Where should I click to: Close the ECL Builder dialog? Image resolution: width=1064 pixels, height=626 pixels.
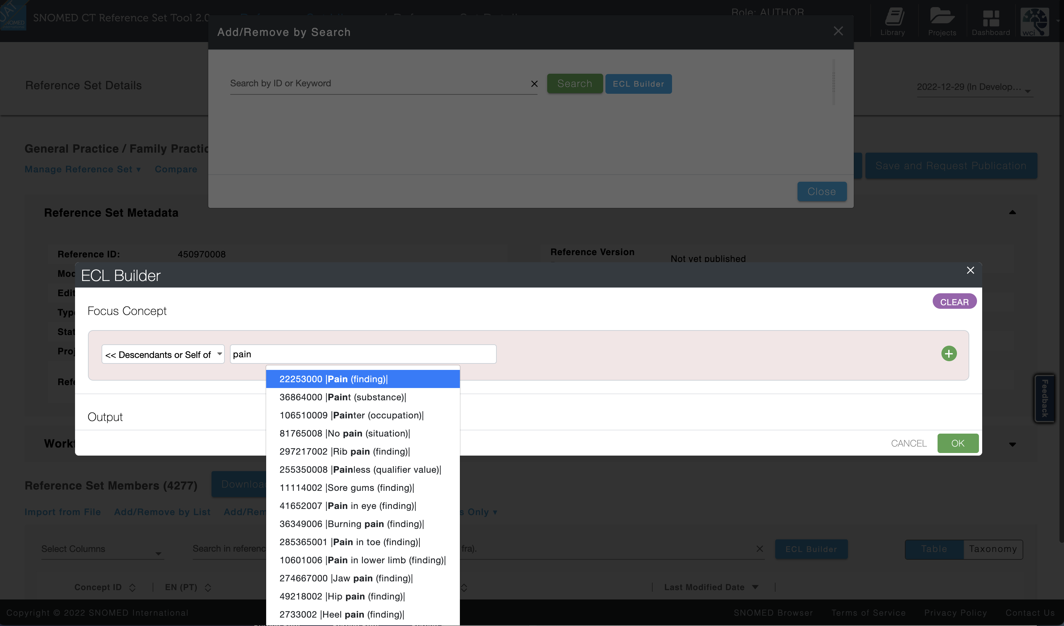[x=970, y=270]
